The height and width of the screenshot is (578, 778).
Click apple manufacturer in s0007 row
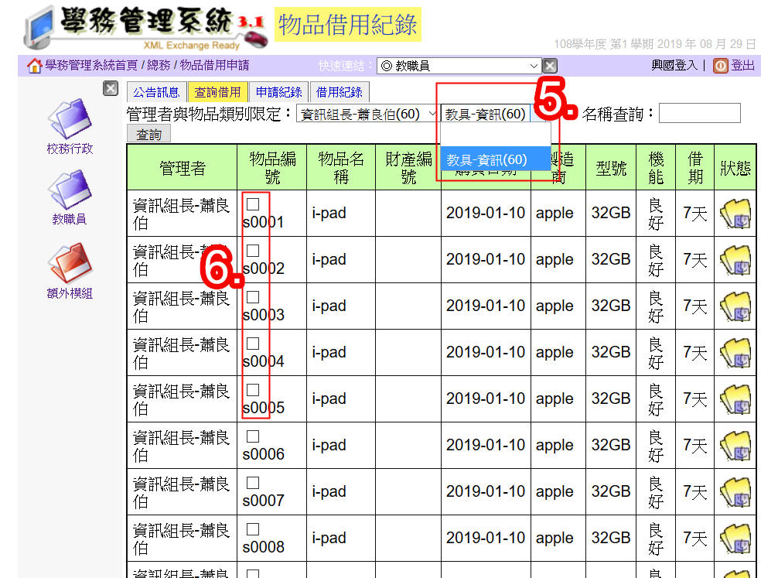(x=554, y=491)
